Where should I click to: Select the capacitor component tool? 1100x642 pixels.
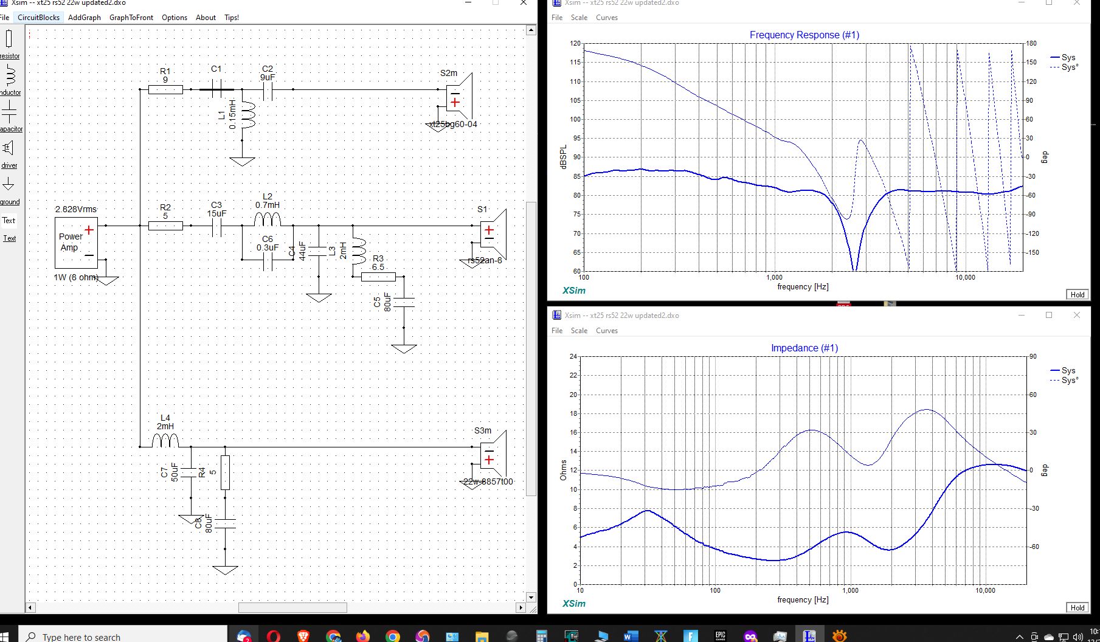(10, 116)
